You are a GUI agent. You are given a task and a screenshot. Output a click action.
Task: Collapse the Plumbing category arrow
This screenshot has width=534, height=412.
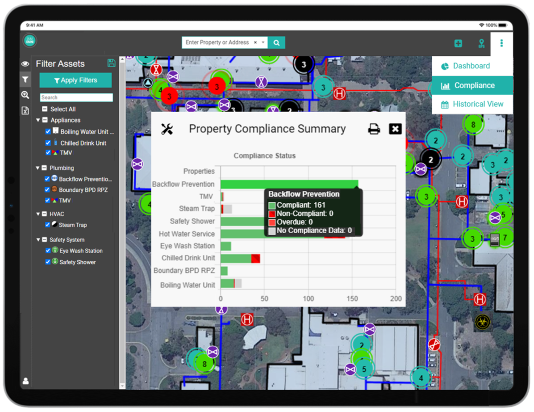click(38, 168)
